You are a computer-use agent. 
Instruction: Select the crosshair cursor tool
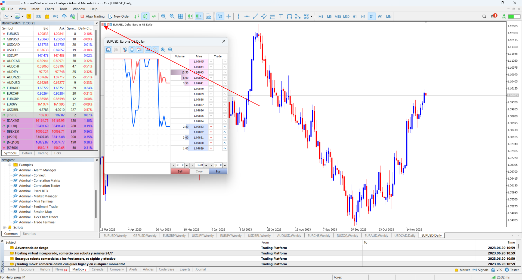pyautogui.click(x=229, y=16)
